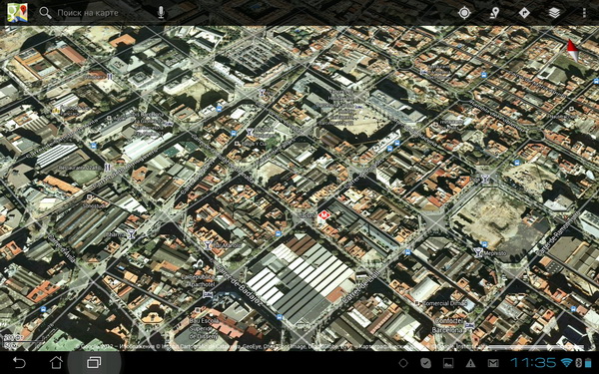Open the Google Maps app icon menu
The width and height of the screenshot is (599, 374).
point(17,13)
